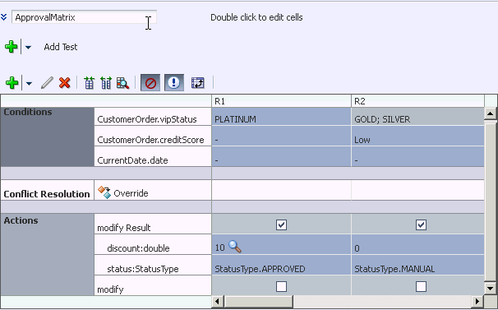Check the modify checkbox for R2

[421, 287]
